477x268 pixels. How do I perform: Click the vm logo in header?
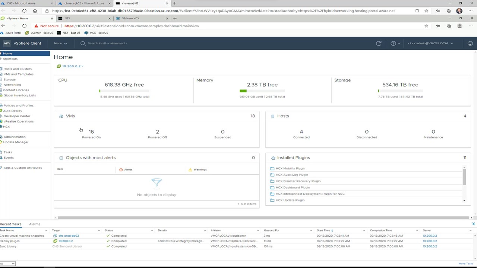[x=7, y=43]
